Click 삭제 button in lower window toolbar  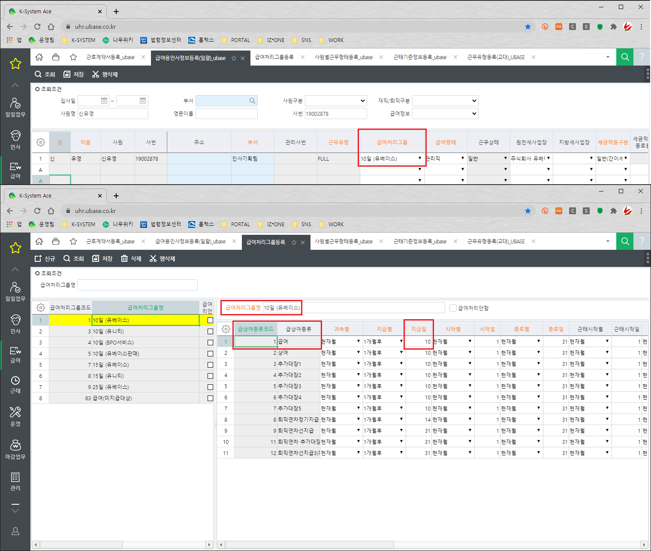(131, 258)
